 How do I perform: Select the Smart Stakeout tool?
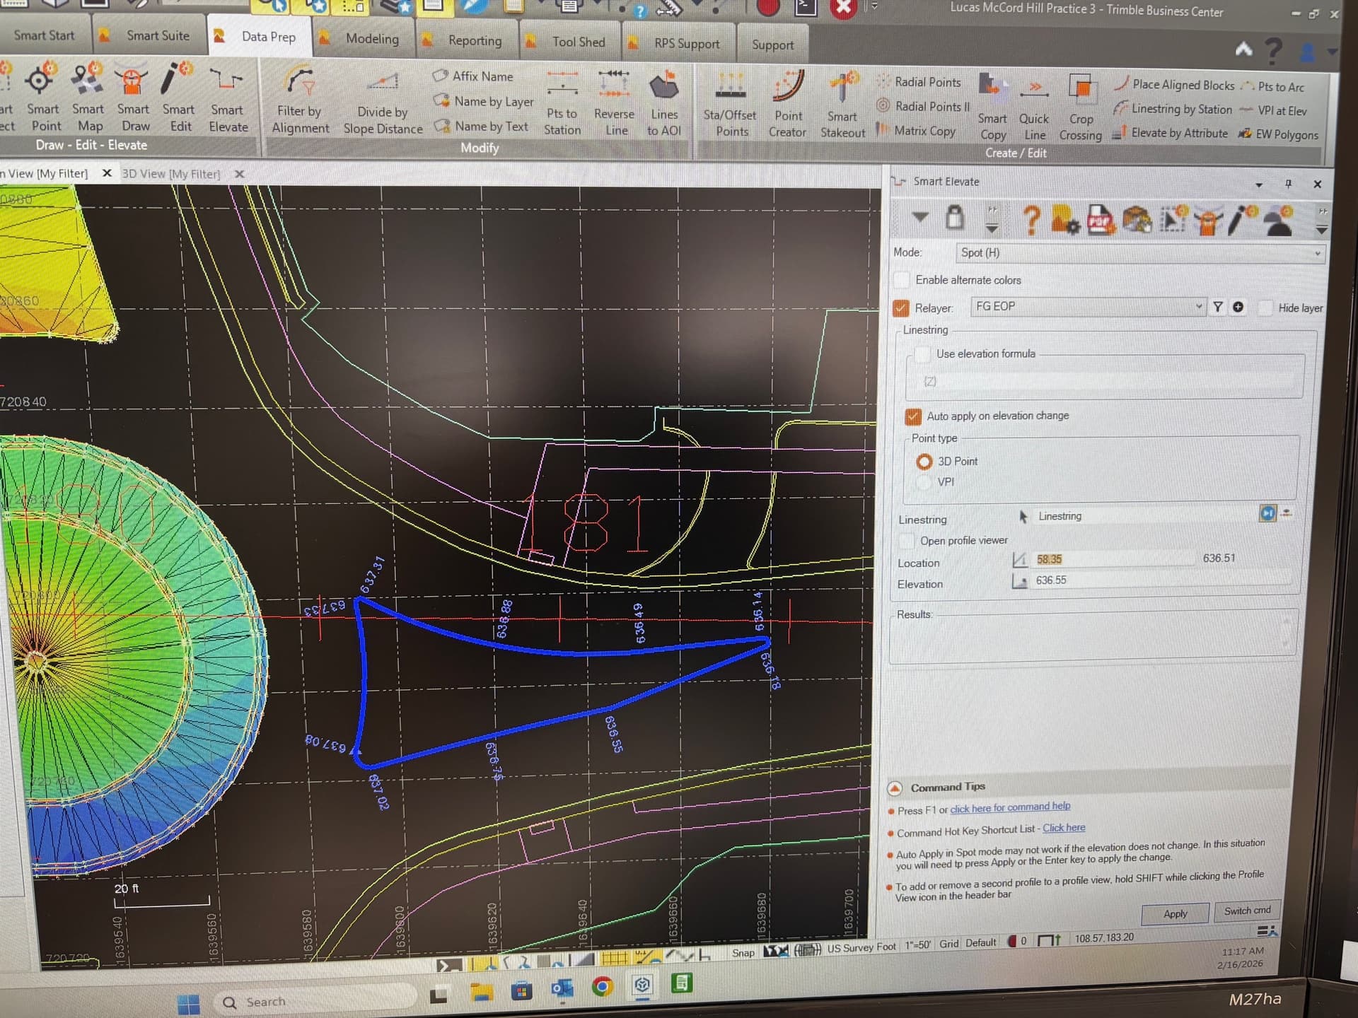[842, 105]
